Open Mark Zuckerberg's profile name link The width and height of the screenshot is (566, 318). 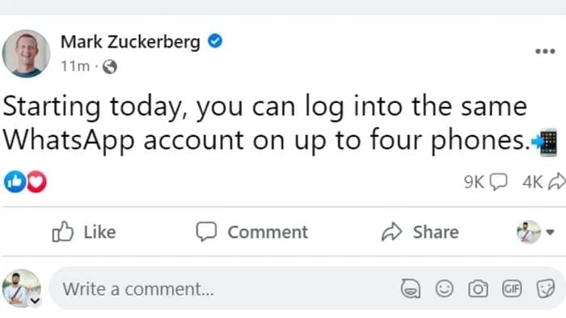tap(130, 42)
